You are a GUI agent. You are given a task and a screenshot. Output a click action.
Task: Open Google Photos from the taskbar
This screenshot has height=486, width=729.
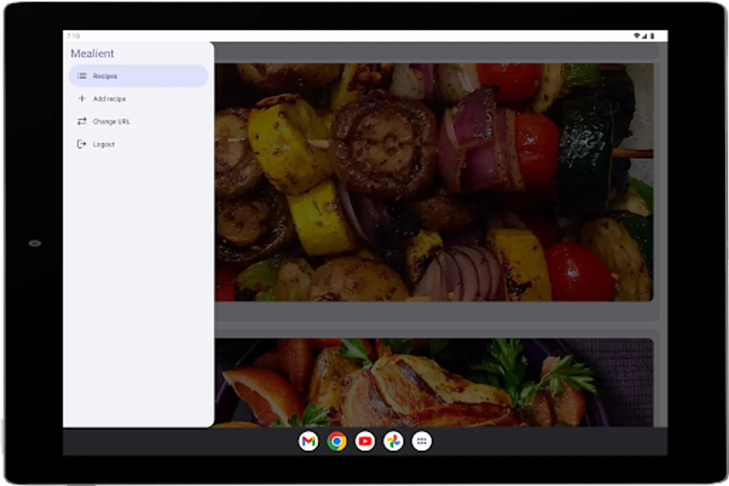[x=393, y=442]
